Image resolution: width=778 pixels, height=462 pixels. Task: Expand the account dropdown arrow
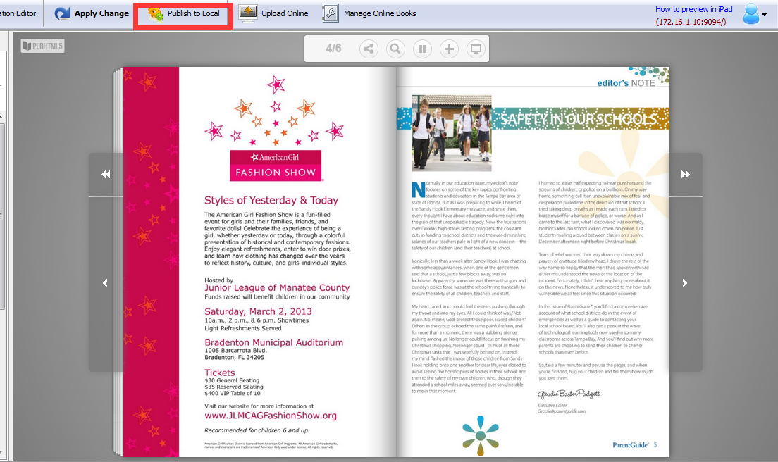764,14
